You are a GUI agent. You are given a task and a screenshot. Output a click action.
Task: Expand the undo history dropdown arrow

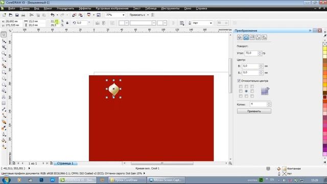[57, 15]
